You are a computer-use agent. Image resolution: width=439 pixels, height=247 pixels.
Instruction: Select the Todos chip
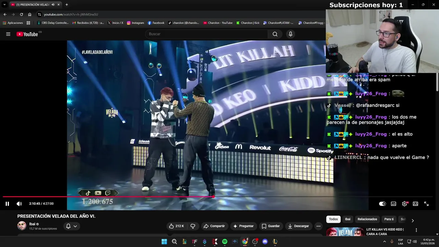point(333,219)
